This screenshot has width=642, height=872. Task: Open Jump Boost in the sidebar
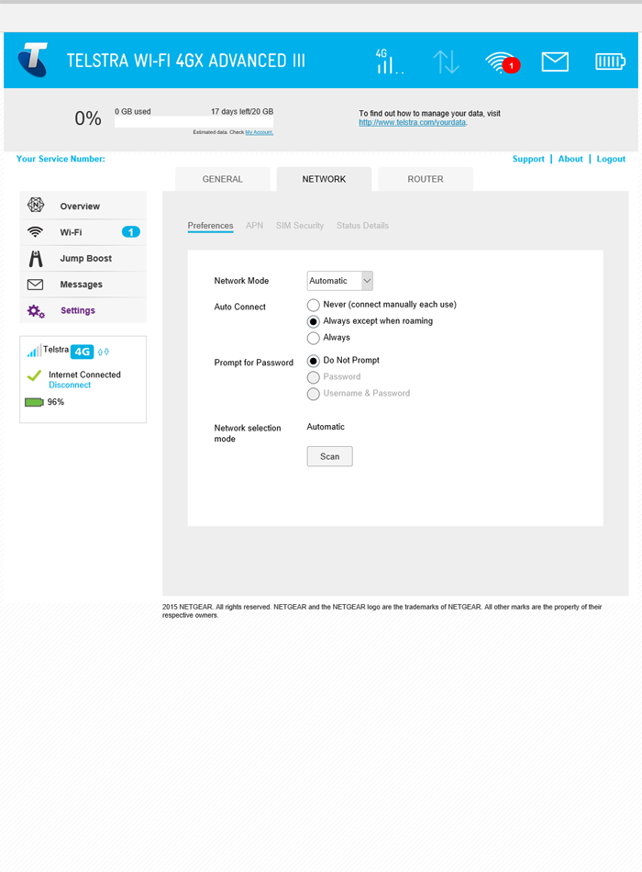pyautogui.click(x=85, y=259)
